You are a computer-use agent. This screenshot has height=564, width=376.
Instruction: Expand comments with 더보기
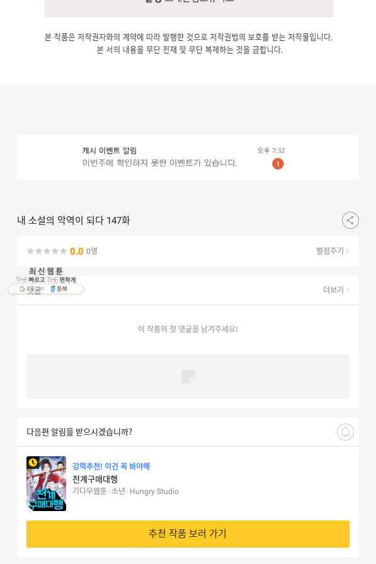pos(336,290)
